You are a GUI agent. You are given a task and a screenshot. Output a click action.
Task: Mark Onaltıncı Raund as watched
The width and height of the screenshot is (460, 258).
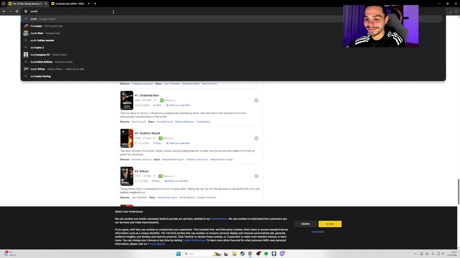(x=178, y=143)
